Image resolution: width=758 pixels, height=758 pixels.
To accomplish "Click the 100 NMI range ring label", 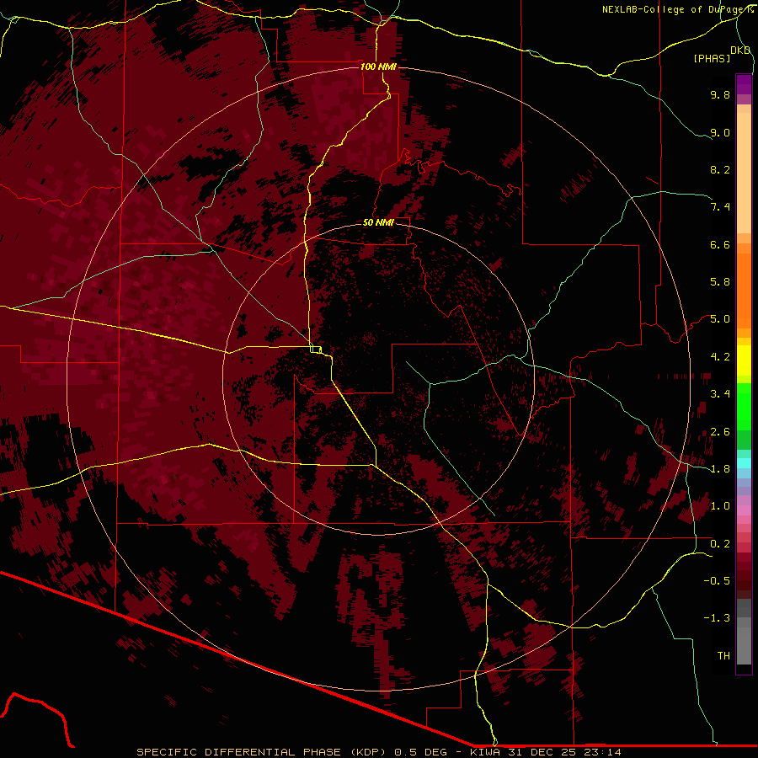I will [x=378, y=67].
